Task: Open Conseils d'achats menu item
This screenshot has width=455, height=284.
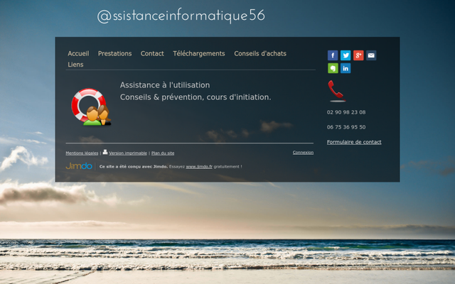Action: pos(260,54)
